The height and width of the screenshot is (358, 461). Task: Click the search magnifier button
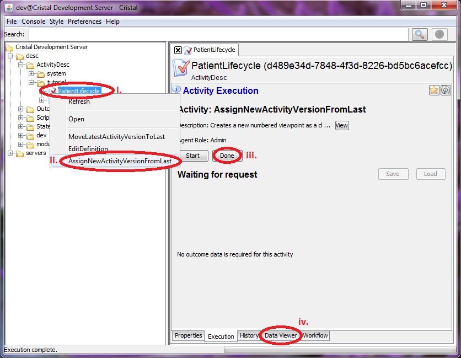[x=420, y=34]
